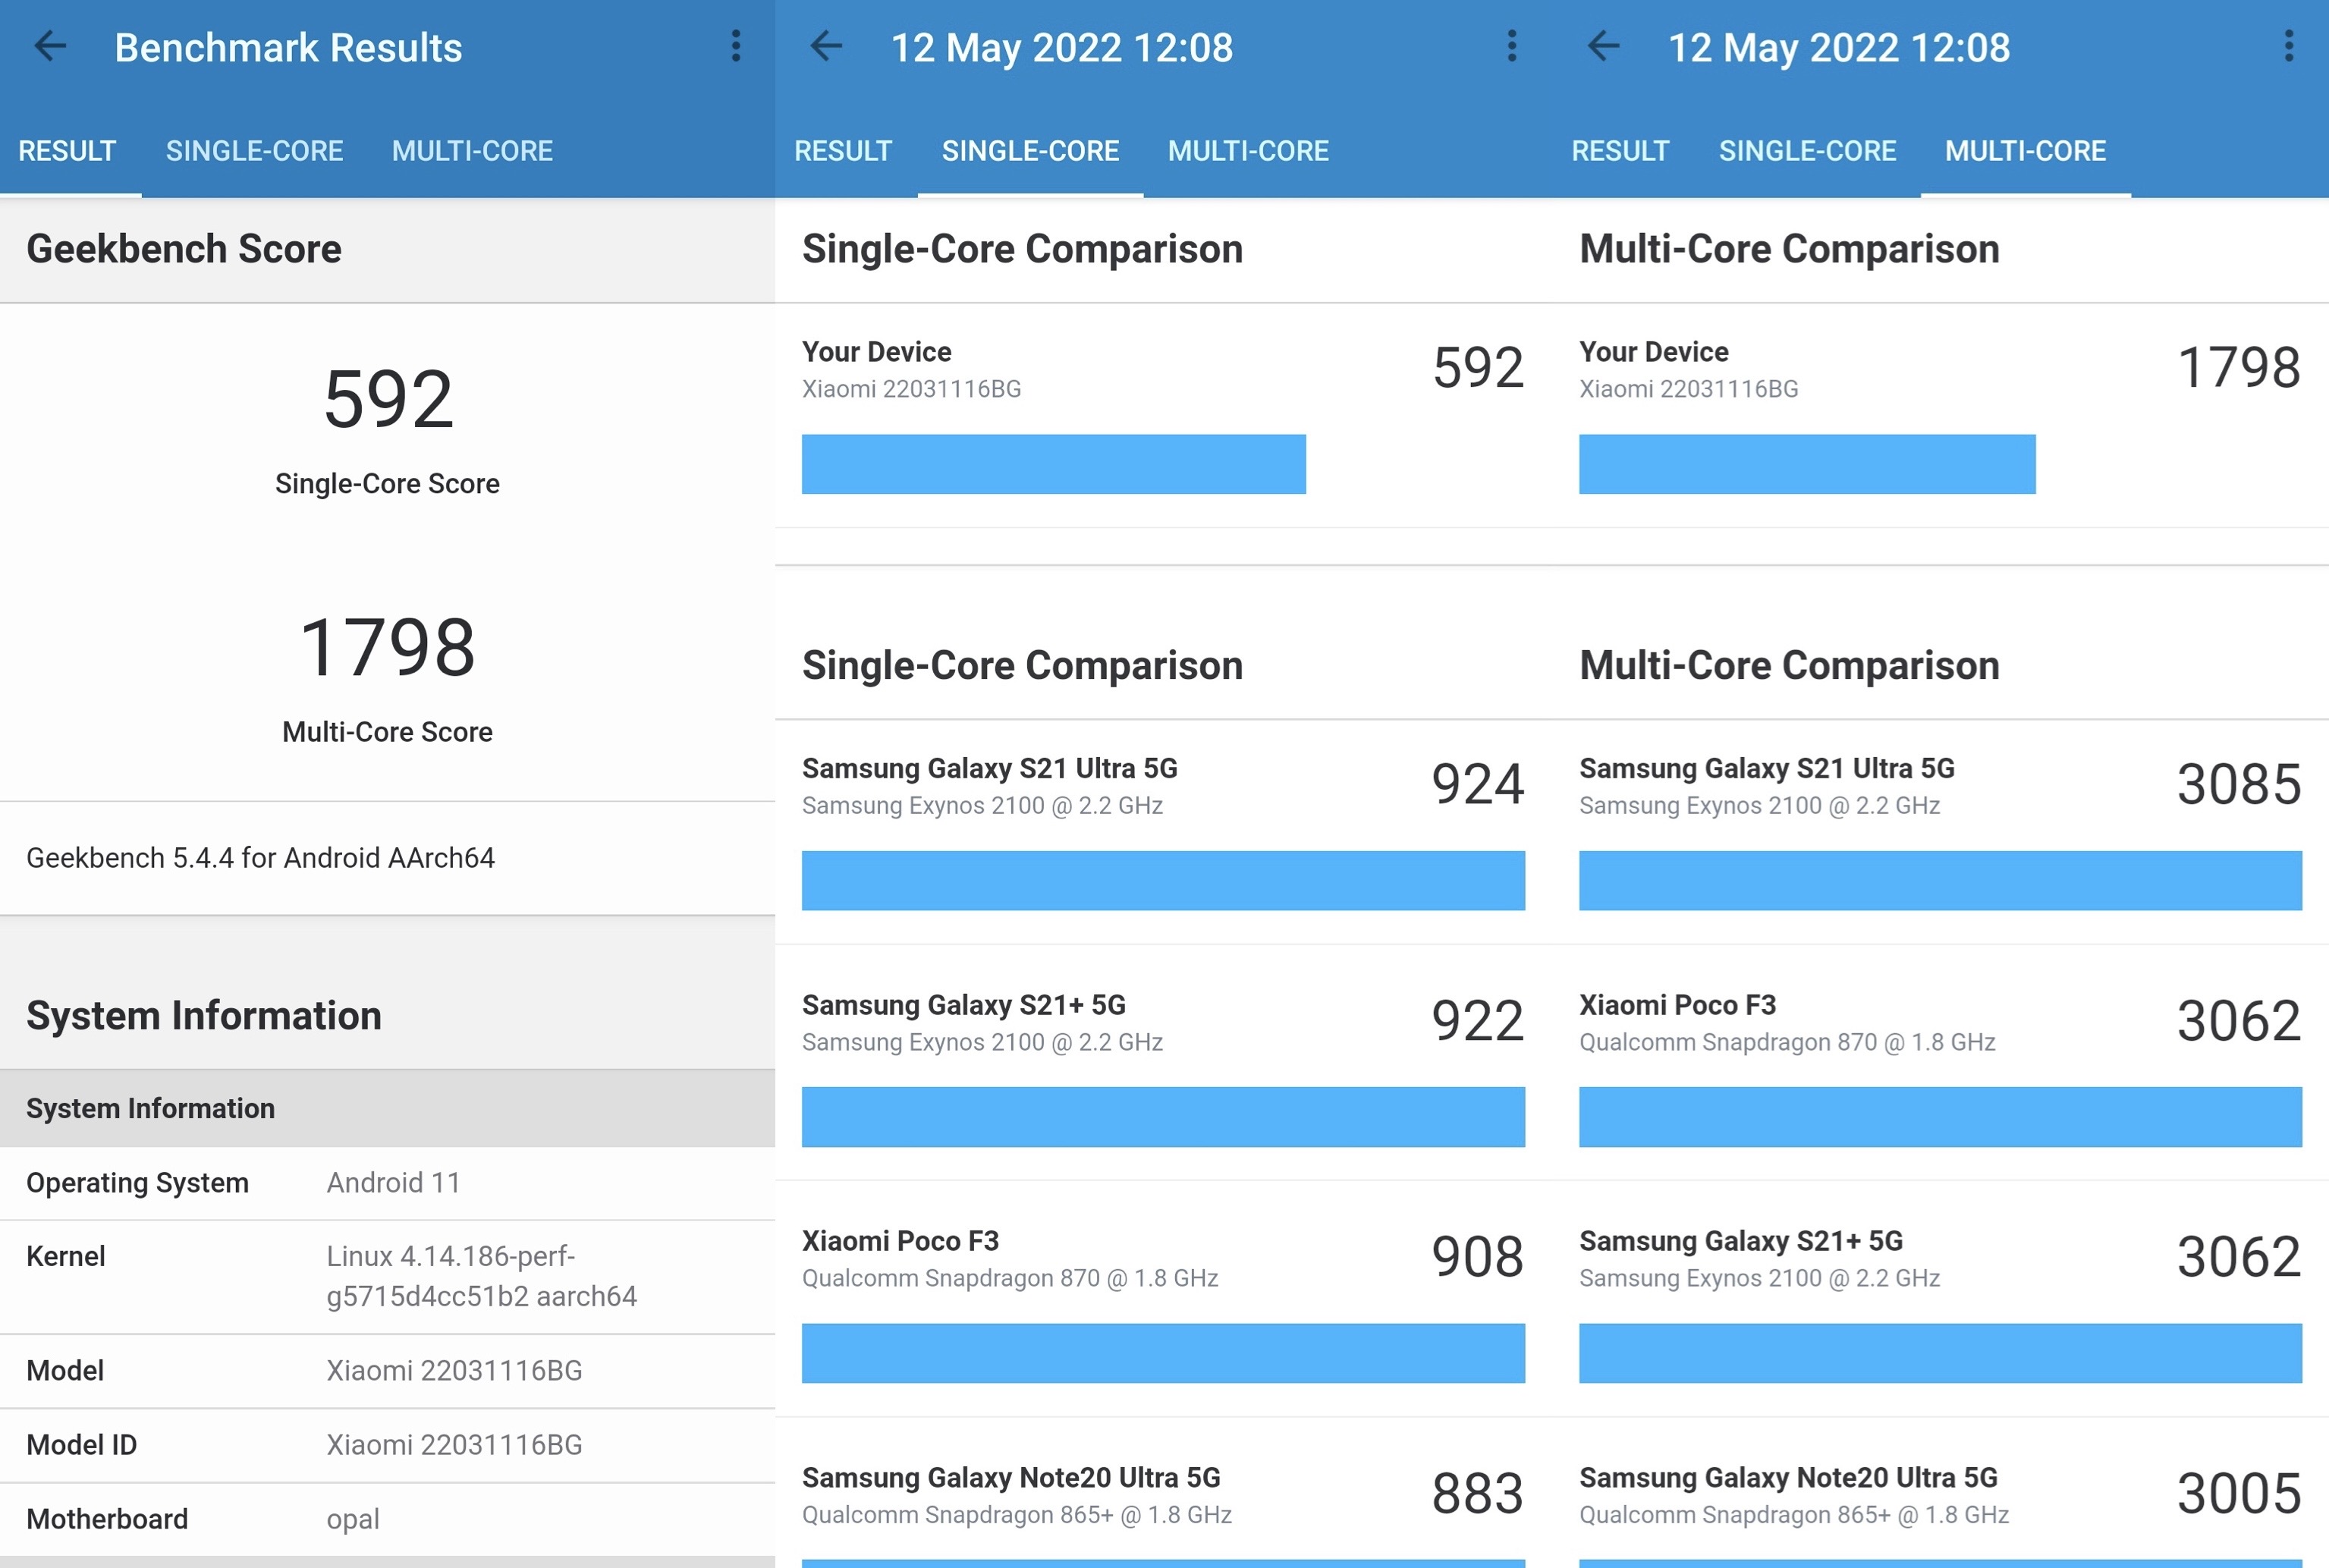Select RESULT tab on Benchmark Results screen

click(67, 151)
